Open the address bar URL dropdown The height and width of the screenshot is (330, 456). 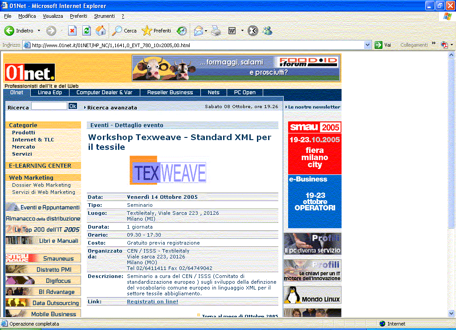pyautogui.click(x=367, y=45)
